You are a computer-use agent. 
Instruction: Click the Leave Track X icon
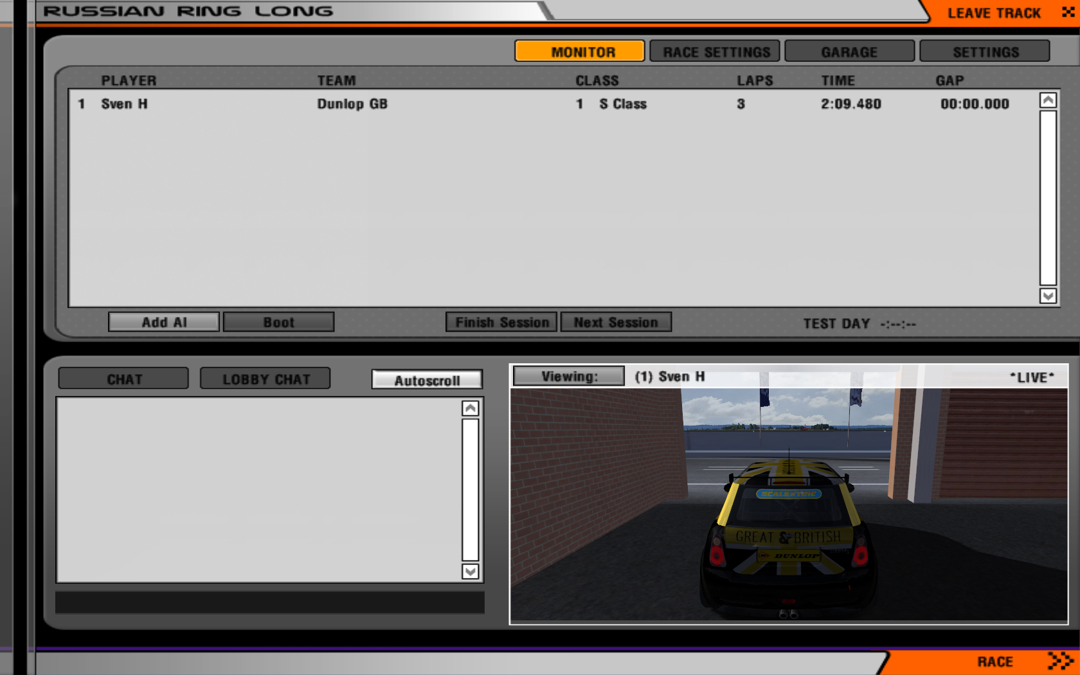pyautogui.click(x=1068, y=12)
